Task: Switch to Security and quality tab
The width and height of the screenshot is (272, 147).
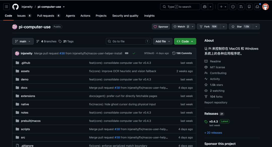Action: 125,16
